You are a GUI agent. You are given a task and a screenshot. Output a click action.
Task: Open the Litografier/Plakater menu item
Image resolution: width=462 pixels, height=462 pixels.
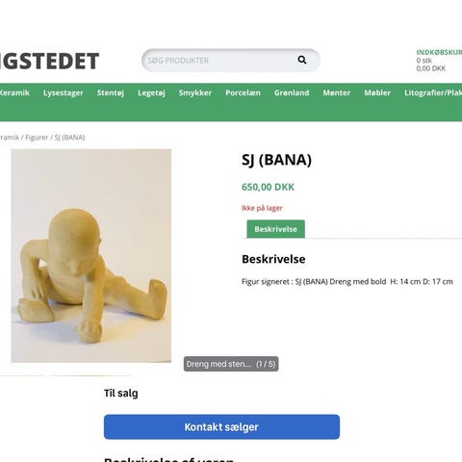point(433,93)
